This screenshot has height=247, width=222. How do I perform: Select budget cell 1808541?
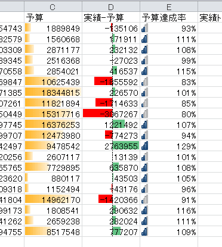[x=53, y=210]
